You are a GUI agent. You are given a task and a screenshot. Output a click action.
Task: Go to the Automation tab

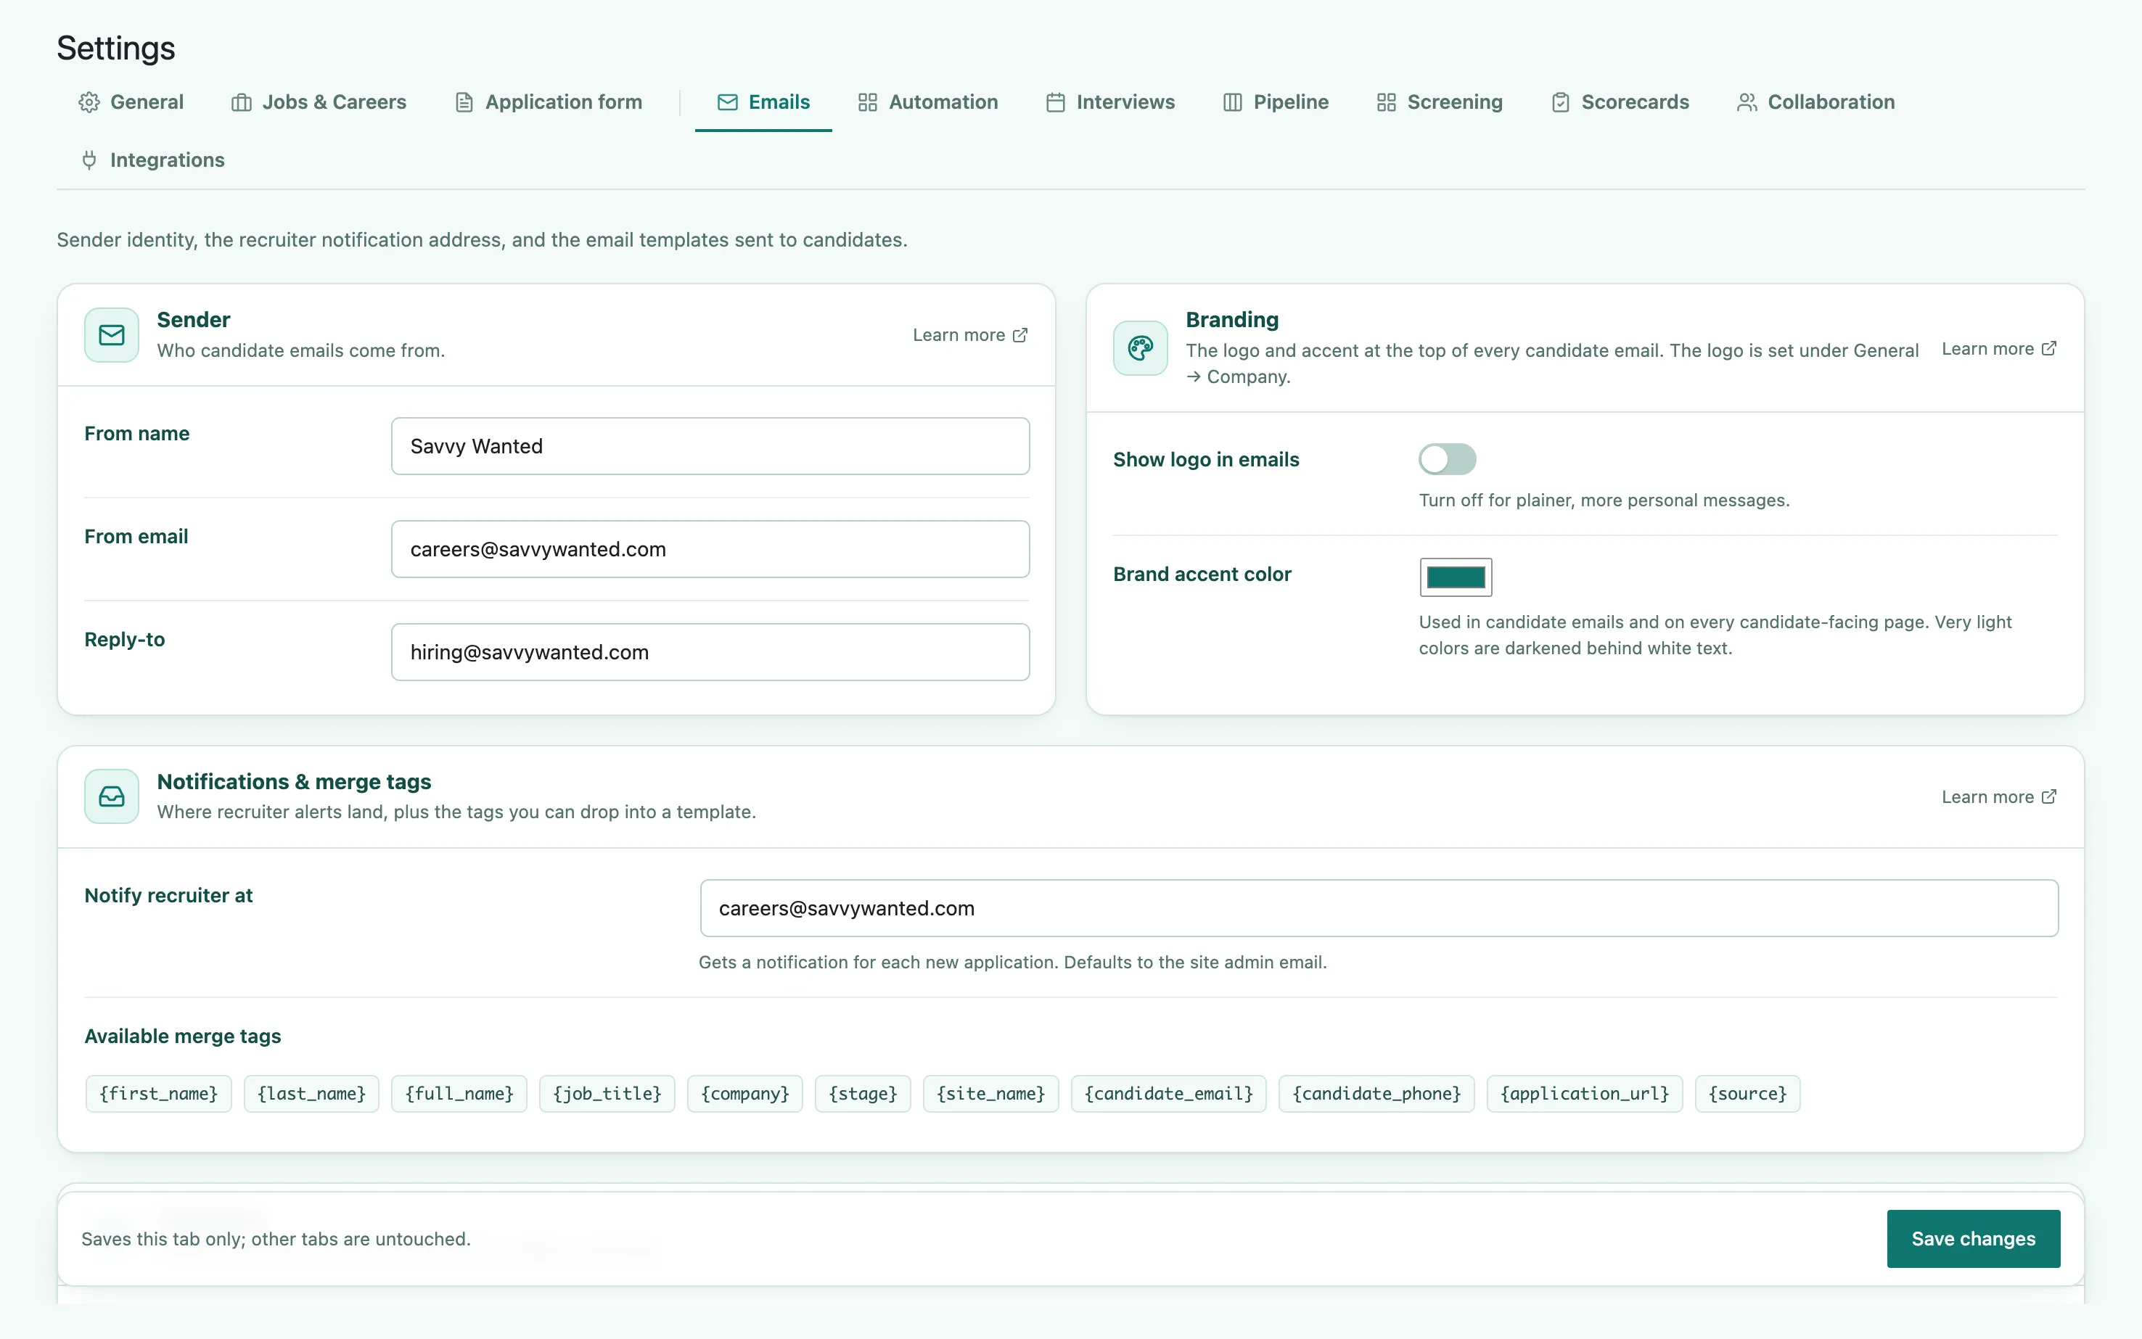[927, 103]
